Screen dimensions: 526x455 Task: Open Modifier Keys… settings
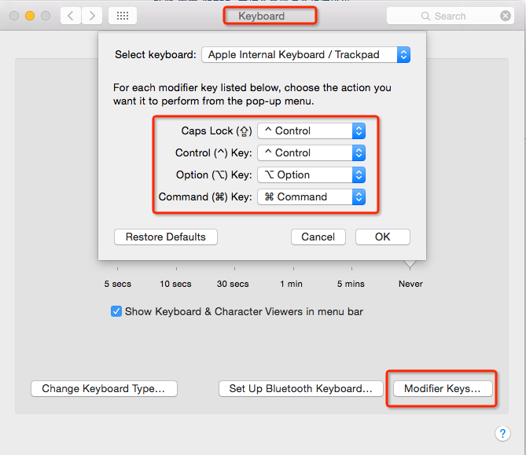(443, 389)
